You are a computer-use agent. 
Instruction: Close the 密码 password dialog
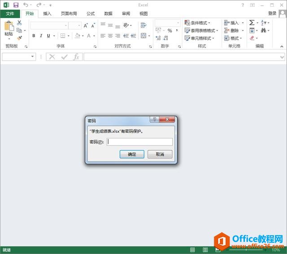[x=167, y=119]
